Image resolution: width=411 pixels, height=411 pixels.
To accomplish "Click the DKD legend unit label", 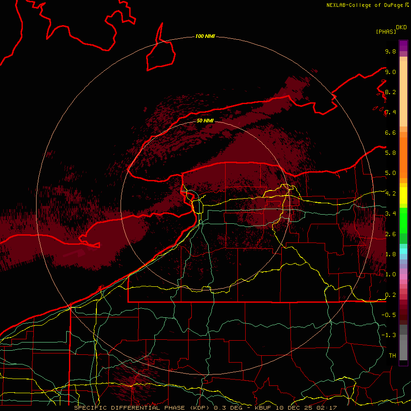I will 401,27.
